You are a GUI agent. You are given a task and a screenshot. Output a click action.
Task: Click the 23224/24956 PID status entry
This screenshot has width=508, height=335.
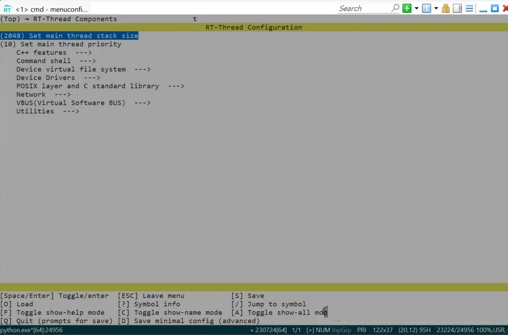456,330
